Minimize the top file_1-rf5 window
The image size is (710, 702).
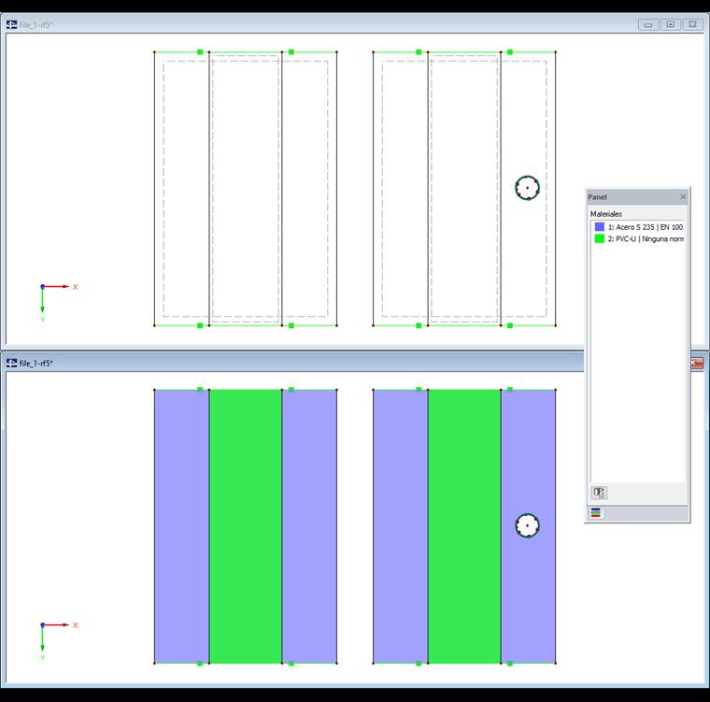point(648,24)
